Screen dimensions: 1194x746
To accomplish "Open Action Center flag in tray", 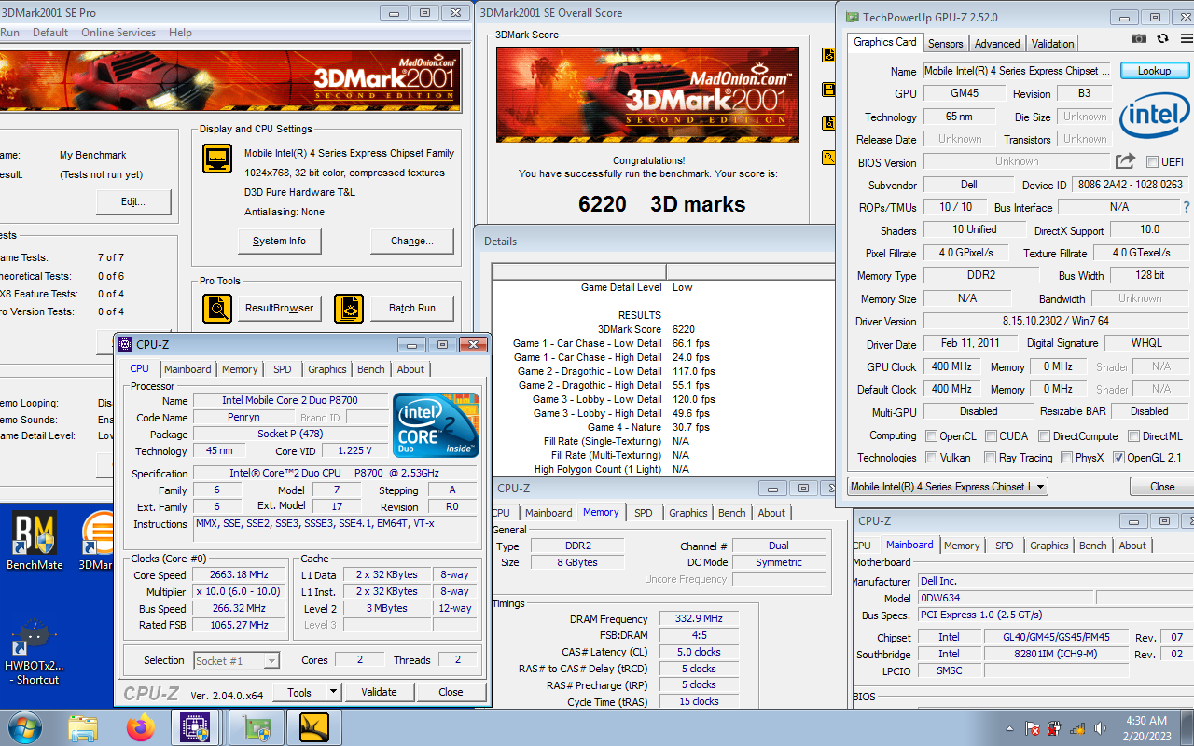I will tap(1033, 728).
